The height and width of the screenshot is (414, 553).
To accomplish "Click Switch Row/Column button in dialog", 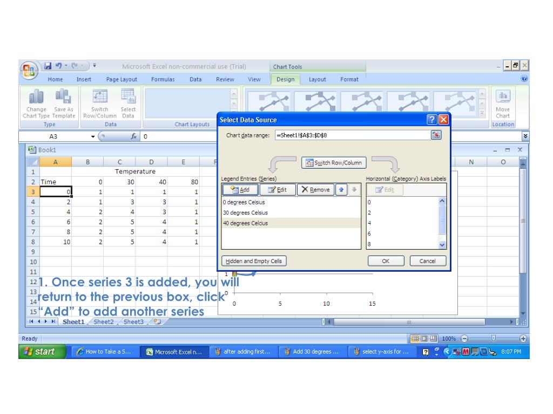I will 334,163.
